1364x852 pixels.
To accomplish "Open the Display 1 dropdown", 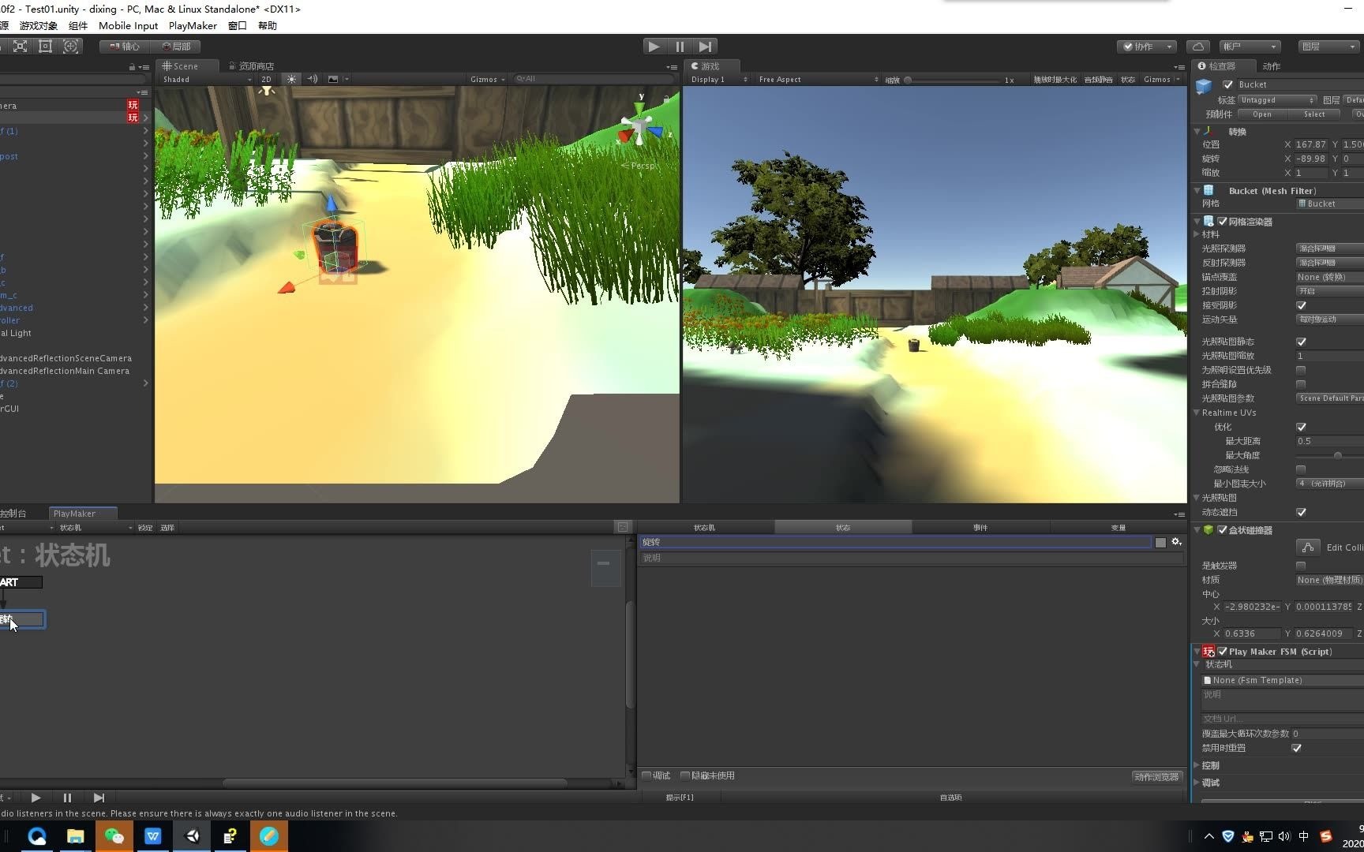I will click(x=719, y=80).
